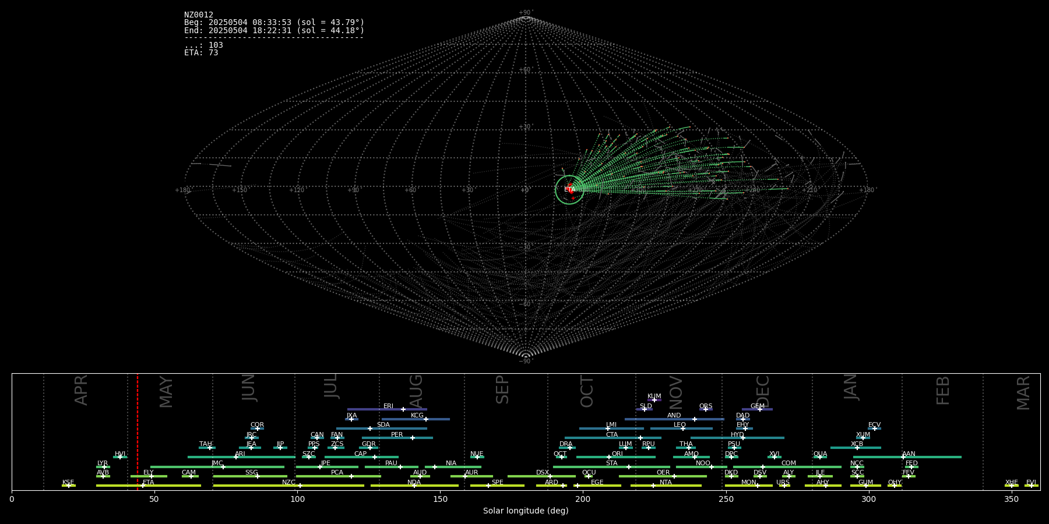Select the Beg: 20250504 08:33:53 line
Screen dimensions: 1049x524
274,23
